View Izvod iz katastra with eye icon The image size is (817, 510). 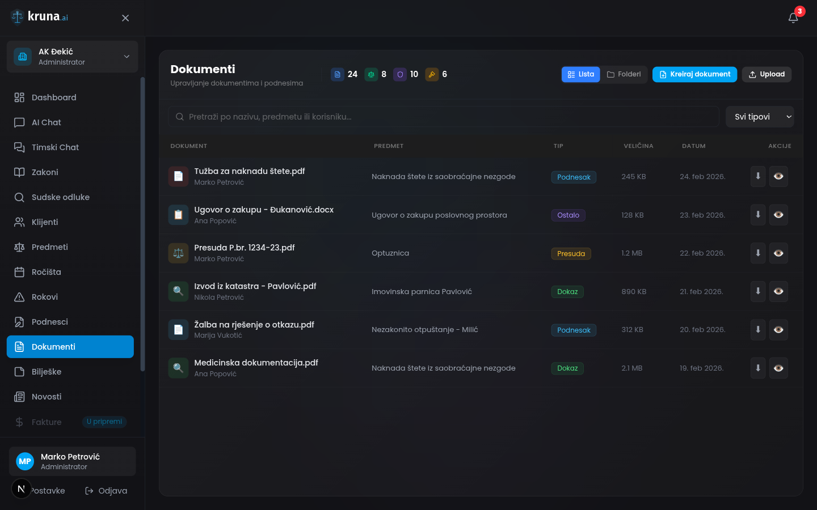click(778, 291)
